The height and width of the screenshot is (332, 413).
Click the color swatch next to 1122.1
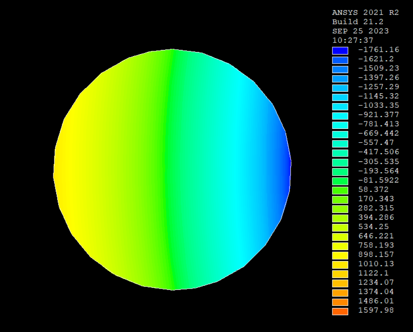tap(340, 274)
